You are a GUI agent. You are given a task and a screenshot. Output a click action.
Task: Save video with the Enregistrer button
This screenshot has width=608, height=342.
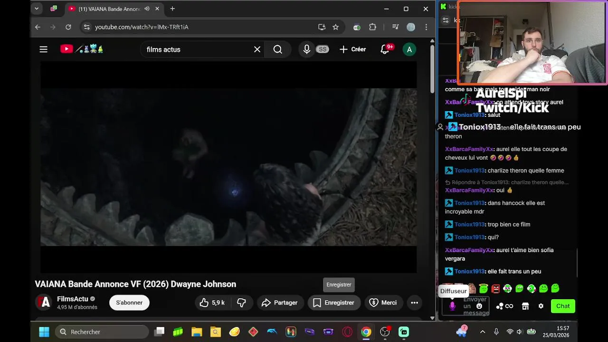pyautogui.click(x=334, y=303)
